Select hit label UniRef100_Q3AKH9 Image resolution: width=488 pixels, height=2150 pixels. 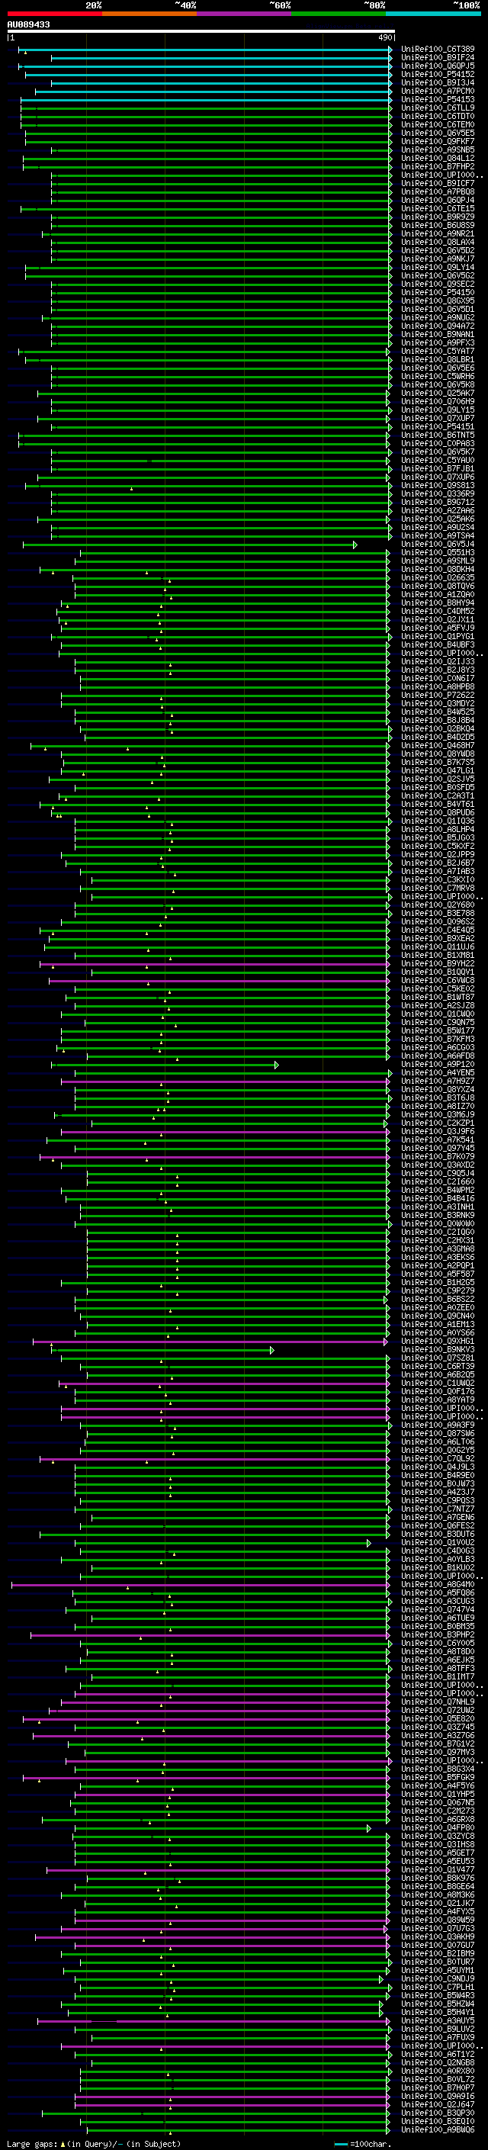[438, 1937]
